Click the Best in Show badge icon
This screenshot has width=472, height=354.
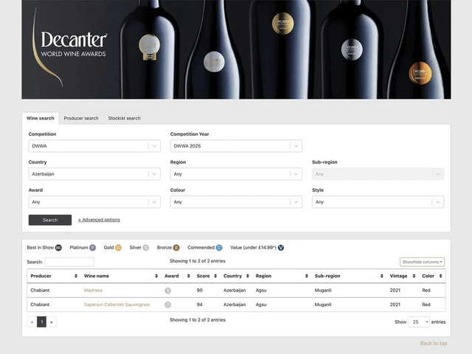[x=58, y=248]
